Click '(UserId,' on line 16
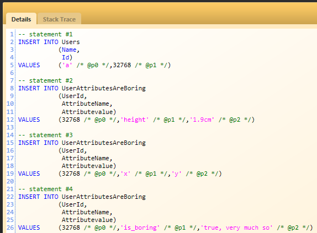317x233 pixels. [x=72, y=150]
